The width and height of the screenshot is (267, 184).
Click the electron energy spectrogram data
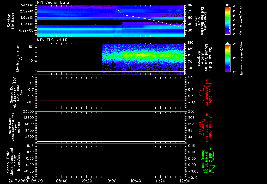click(x=143, y=58)
